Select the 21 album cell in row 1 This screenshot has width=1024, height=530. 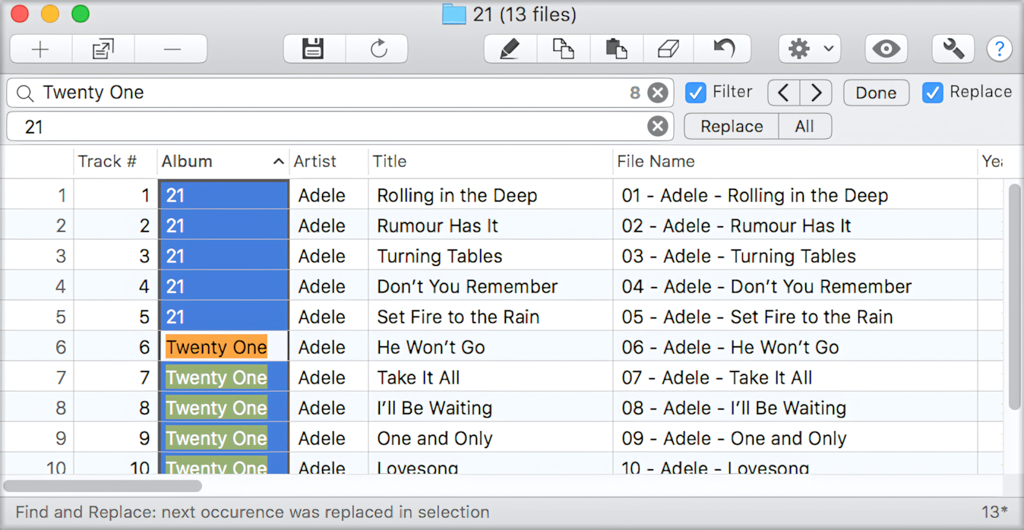tap(223, 195)
